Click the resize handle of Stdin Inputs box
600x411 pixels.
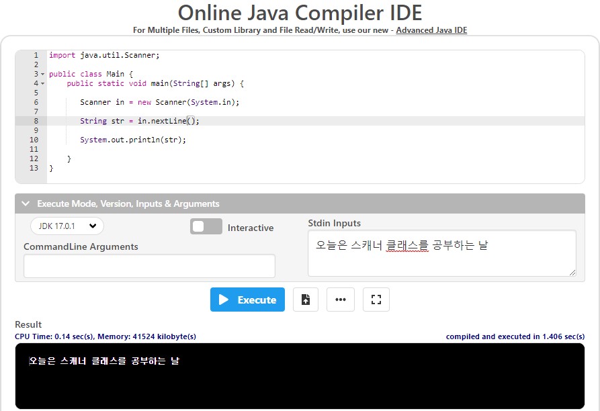[x=572, y=273]
